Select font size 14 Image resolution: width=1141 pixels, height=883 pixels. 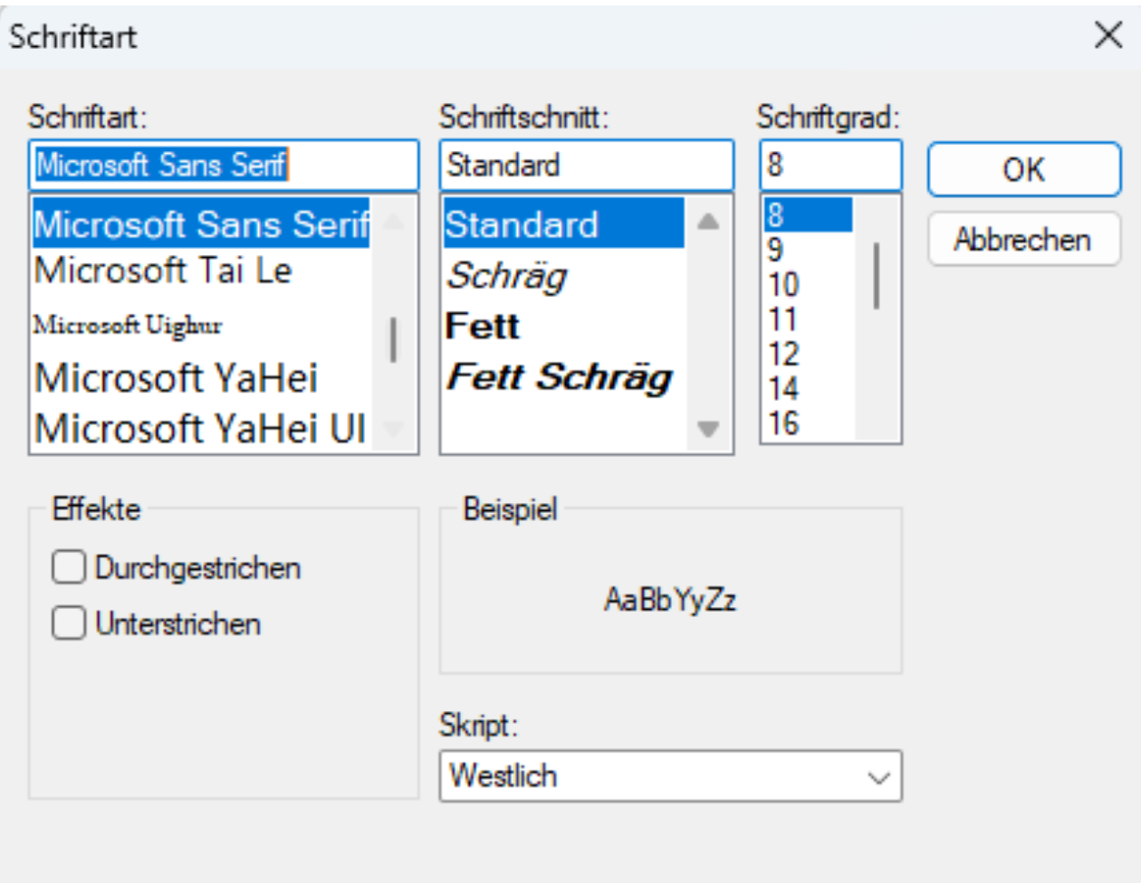click(x=808, y=389)
